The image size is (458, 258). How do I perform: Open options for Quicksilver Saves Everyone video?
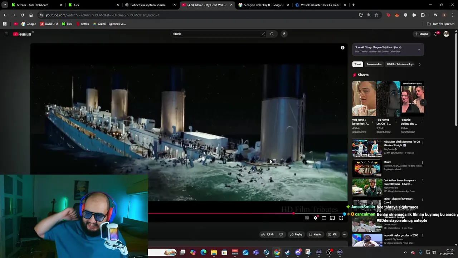coord(423,181)
